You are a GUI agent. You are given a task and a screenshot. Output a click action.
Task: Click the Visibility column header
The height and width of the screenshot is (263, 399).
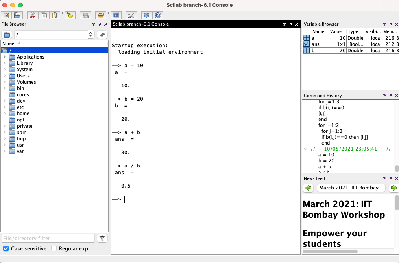pos(373,31)
